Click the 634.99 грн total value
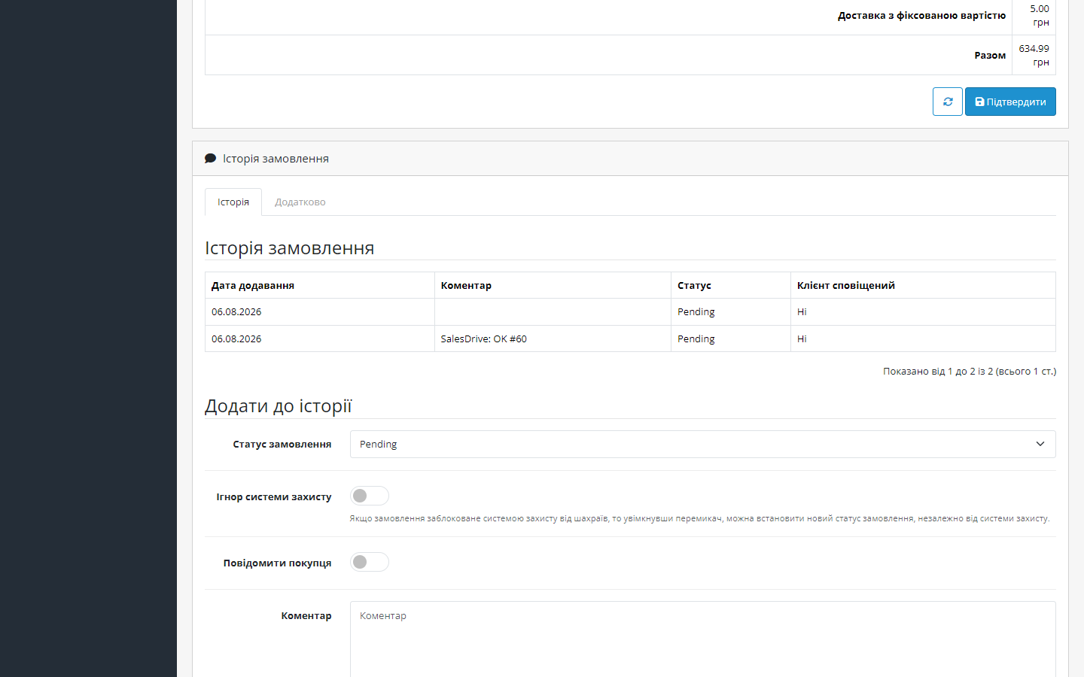Image resolution: width=1084 pixels, height=677 pixels. click(1034, 55)
